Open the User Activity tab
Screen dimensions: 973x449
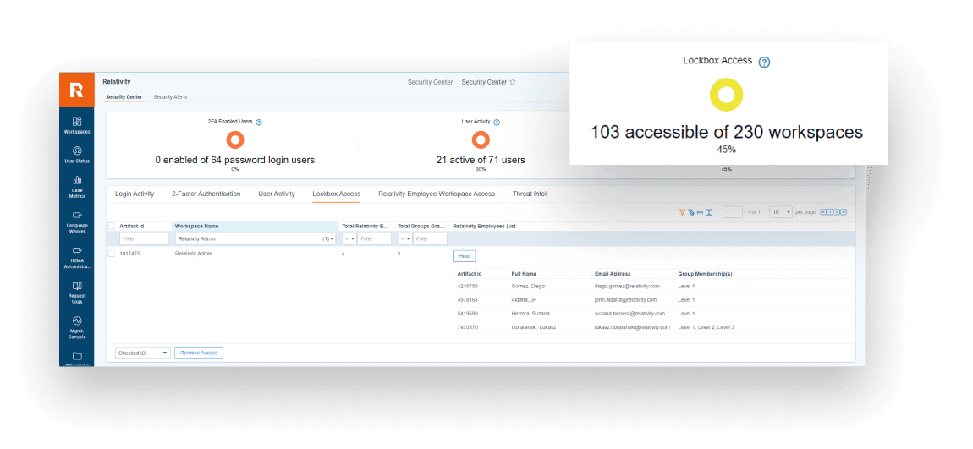point(277,194)
